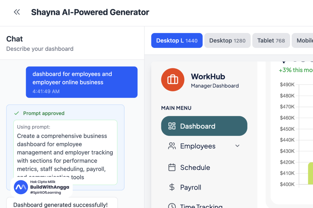Select the Desktop L 1440 viewport tab

coord(177,41)
